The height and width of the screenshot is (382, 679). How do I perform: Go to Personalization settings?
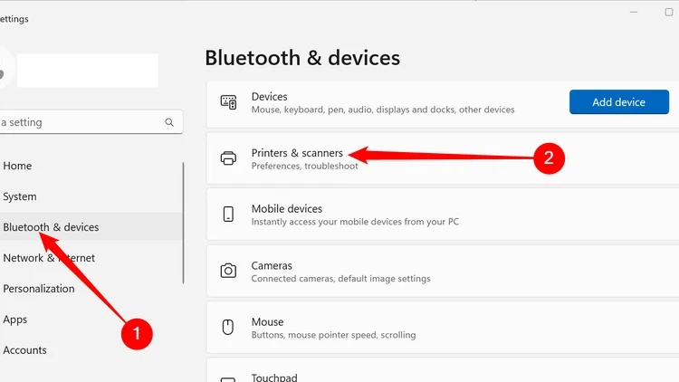coord(39,289)
